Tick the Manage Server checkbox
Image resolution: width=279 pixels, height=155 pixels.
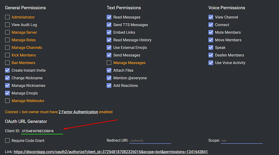tap(7, 33)
